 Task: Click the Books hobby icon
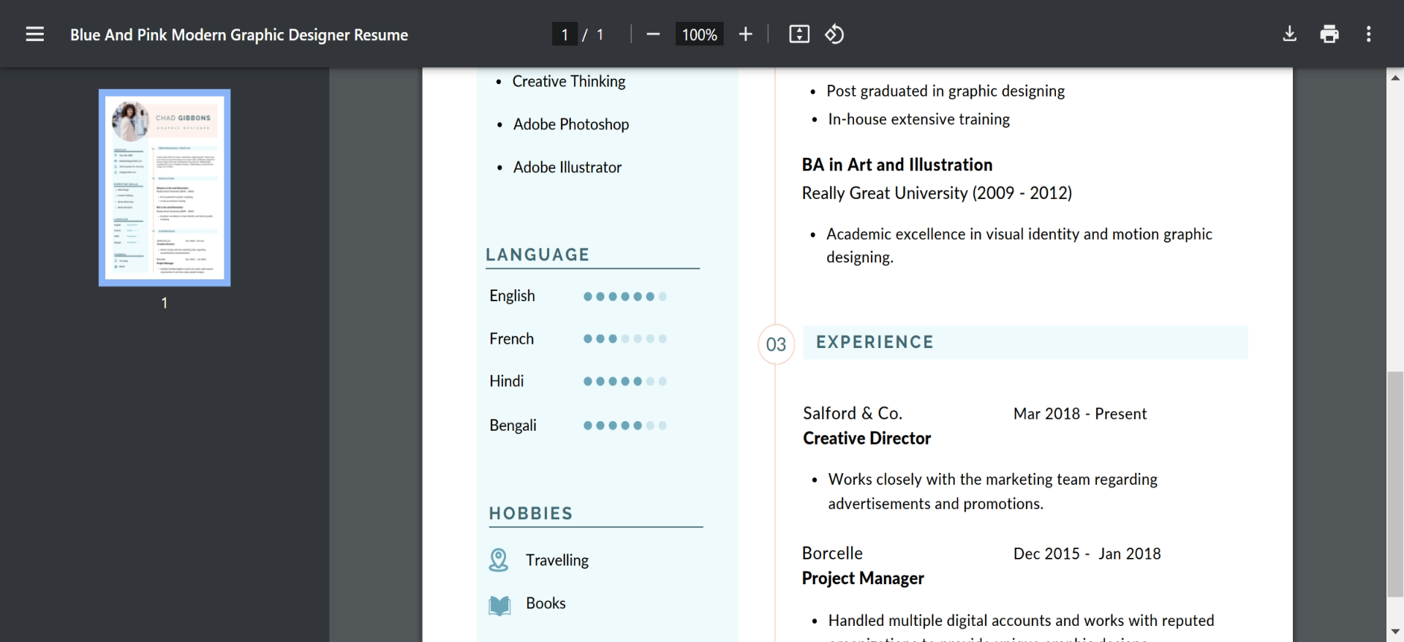(499, 605)
